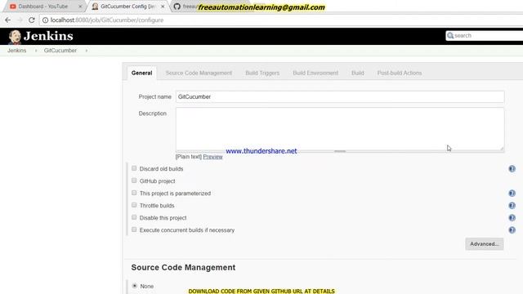Click the Description resize handle bar

[340, 151]
